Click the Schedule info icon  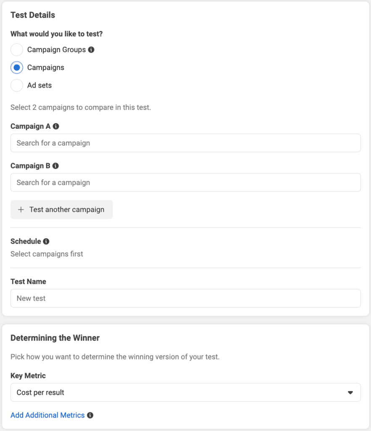(x=46, y=241)
